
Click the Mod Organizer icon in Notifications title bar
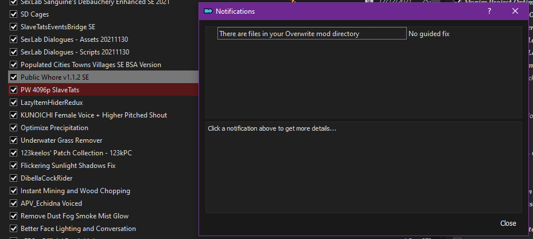pyautogui.click(x=208, y=11)
